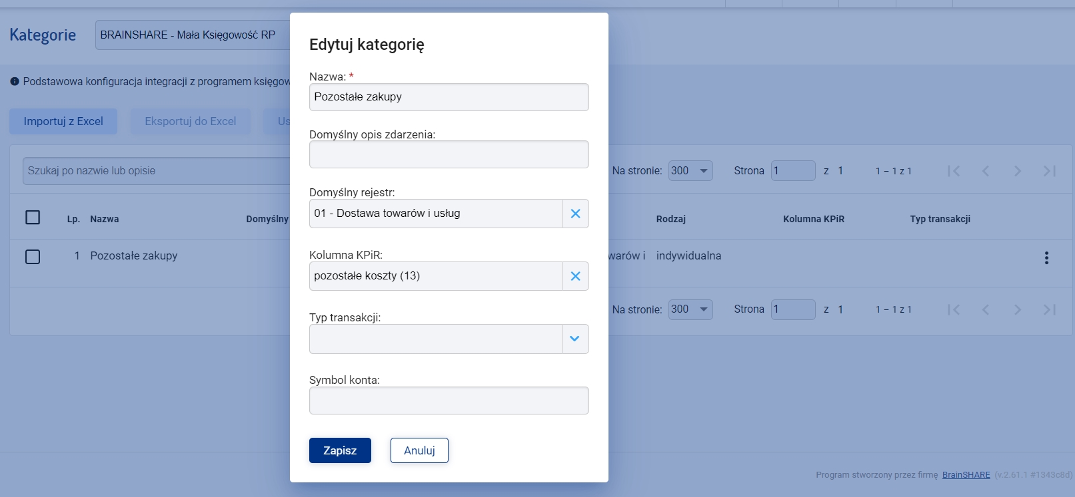
Task: Click the Szukaj po nazwie search box
Action: point(157,171)
